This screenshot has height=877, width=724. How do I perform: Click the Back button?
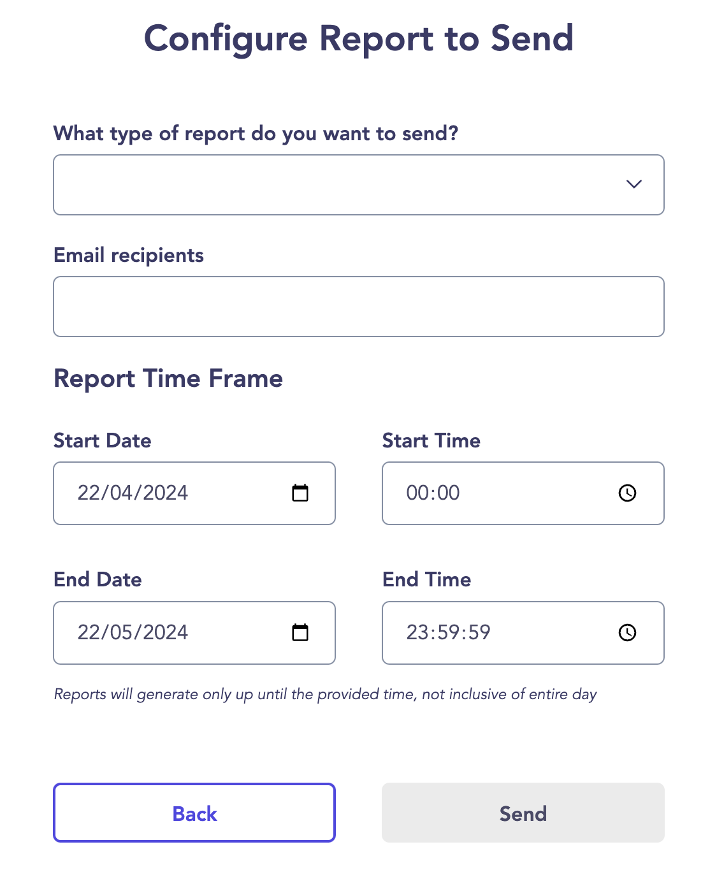coord(194,813)
